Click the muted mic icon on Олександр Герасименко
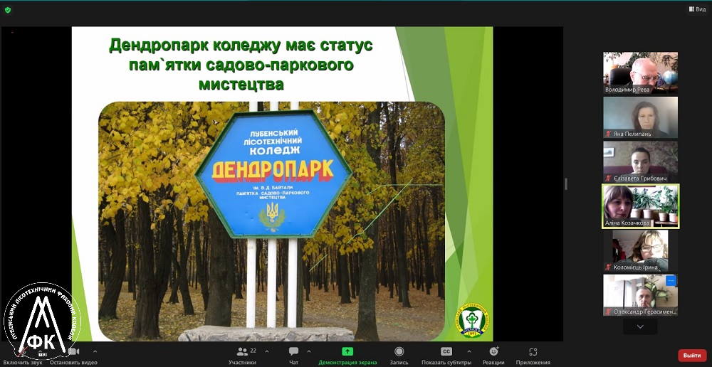 tap(609, 312)
